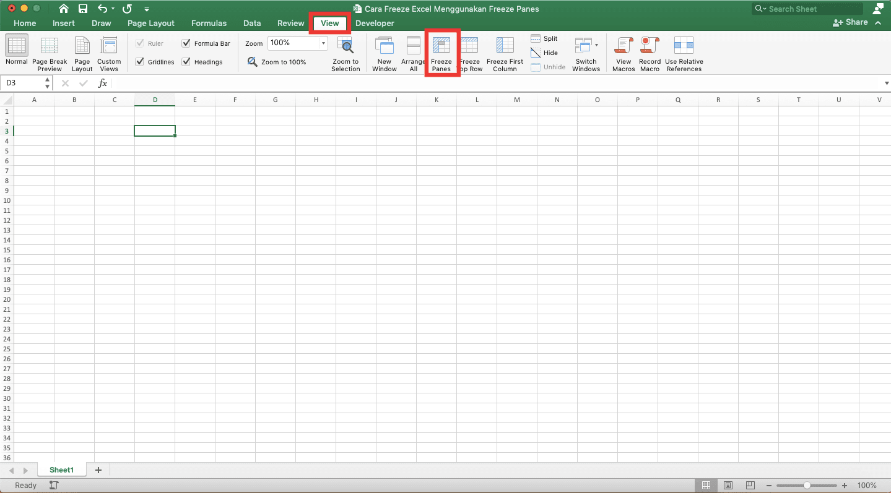Viewport: 891px width, 493px height.
Task: Open the Data tab
Action: [x=252, y=23]
